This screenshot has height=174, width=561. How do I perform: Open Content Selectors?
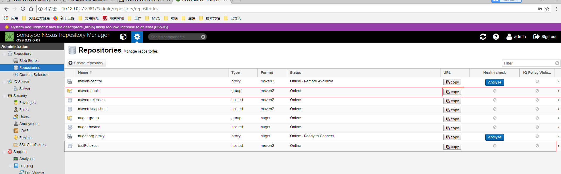34,75
